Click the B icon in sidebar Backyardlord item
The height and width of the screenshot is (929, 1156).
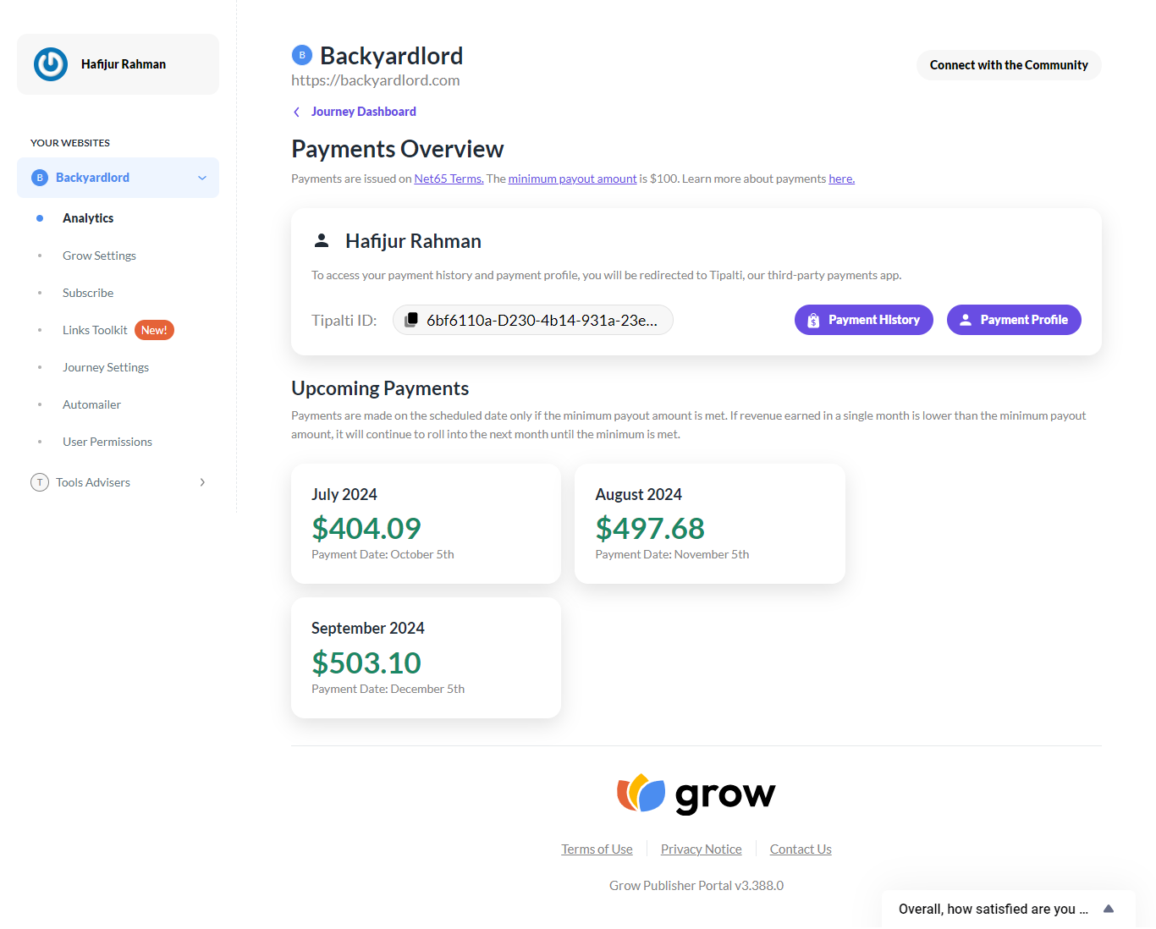point(40,178)
